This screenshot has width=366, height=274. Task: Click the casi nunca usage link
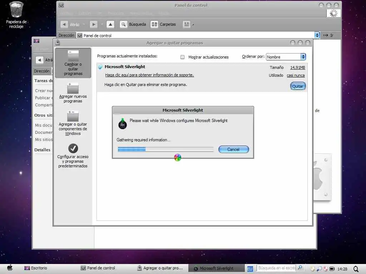coord(296,75)
